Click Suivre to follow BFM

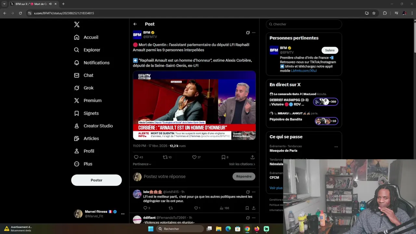tap(330, 50)
